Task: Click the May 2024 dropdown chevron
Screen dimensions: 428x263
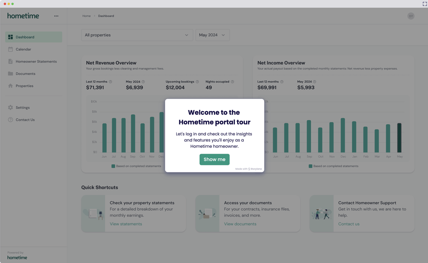Action: (223, 35)
